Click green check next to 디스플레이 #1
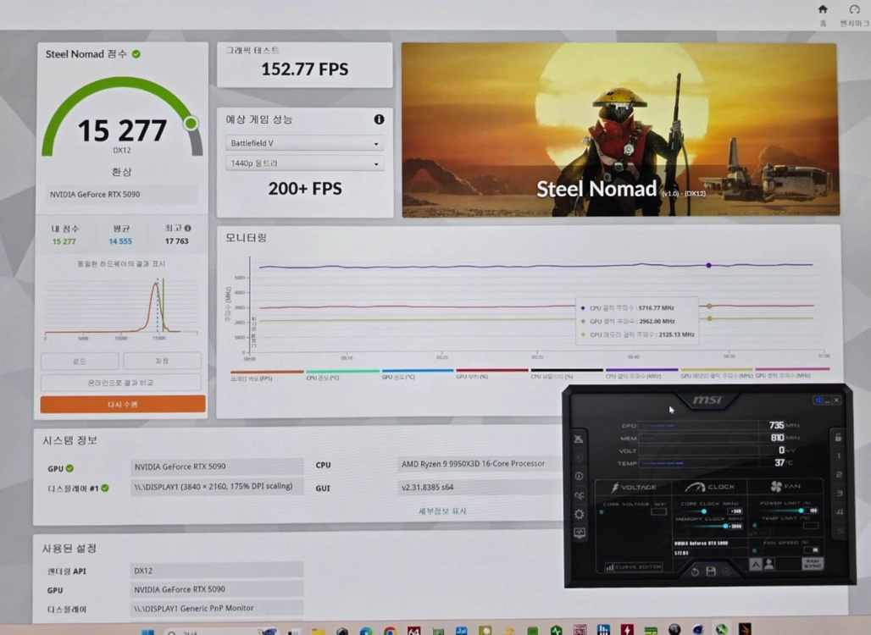 (105, 488)
